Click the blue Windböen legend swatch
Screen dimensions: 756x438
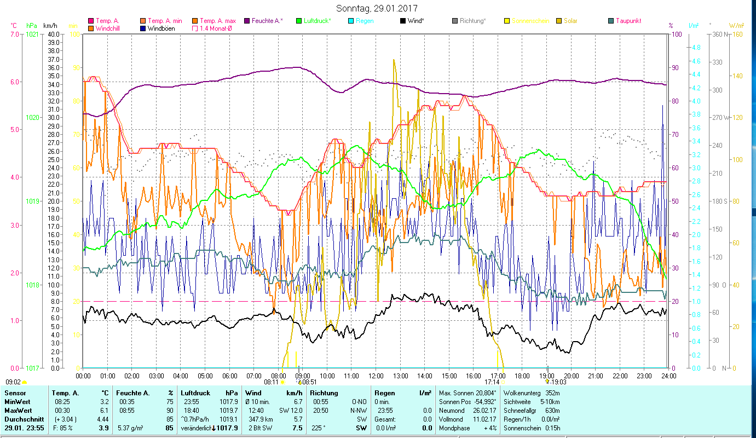pyautogui.click(x=143, y=28)
